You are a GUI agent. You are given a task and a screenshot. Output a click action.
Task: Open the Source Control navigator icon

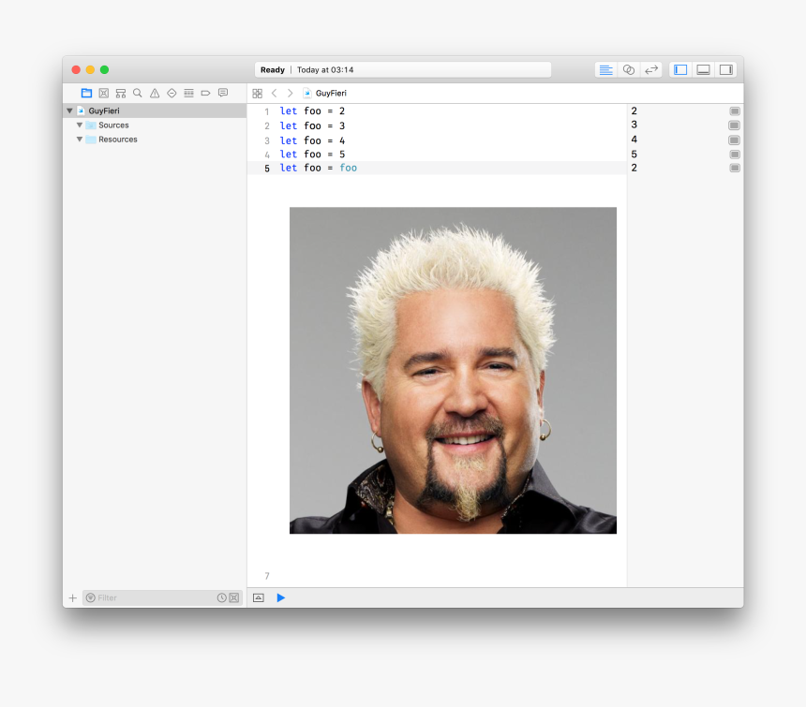[104, 93]
